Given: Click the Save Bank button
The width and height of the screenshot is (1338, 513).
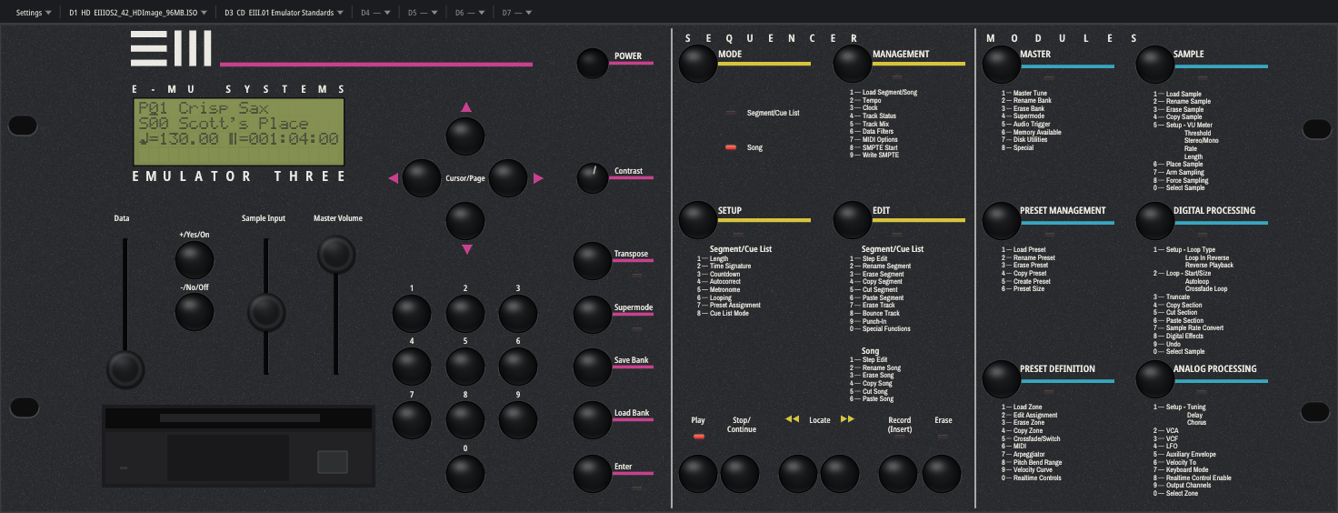Looking at the screenshot, I should [x=593, y=367].
